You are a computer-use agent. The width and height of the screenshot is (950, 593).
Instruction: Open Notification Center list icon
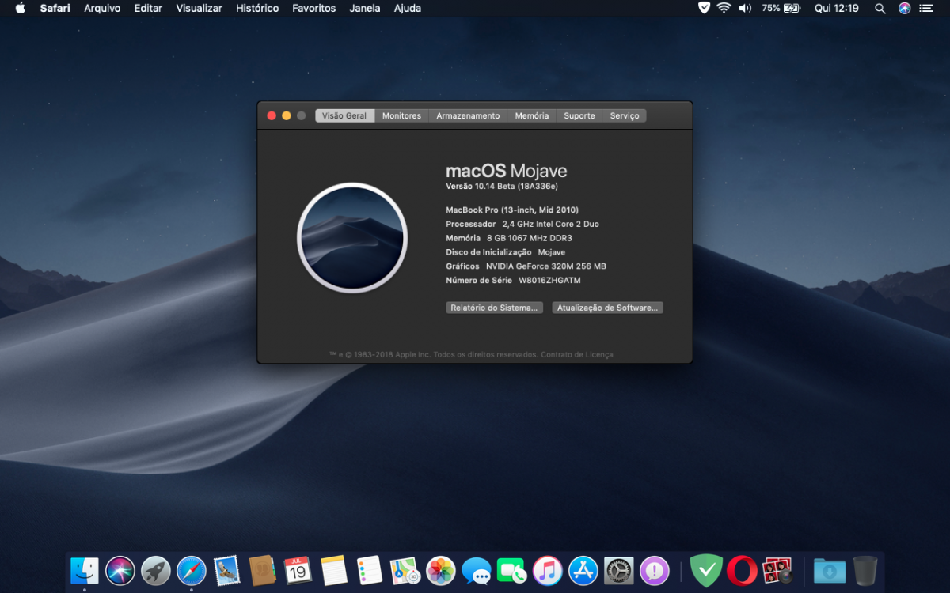click(x=926, y=8)
